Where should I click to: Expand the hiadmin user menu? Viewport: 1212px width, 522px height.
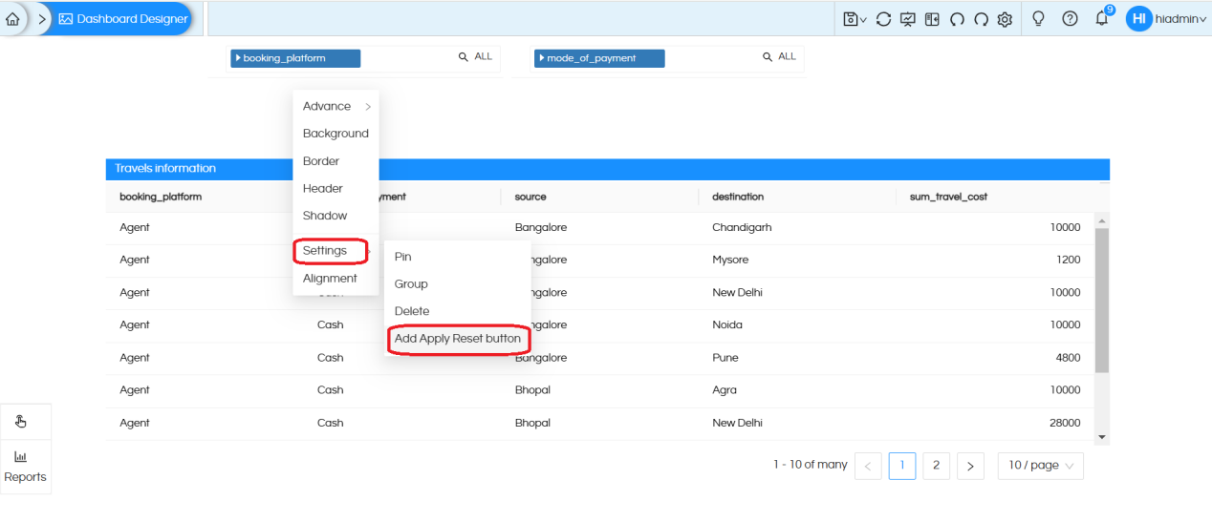click(1181, 19)
